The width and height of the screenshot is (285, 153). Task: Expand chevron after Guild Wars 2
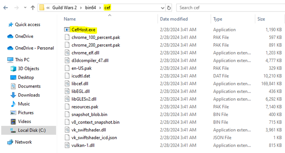pos(81,8)
